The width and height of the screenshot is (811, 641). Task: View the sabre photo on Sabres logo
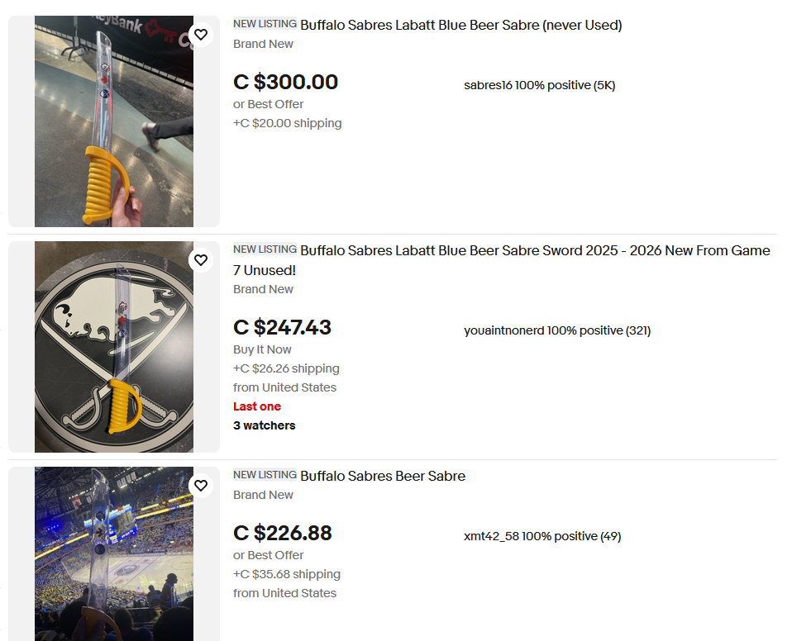pyautogui.click(x=114, y=347)
